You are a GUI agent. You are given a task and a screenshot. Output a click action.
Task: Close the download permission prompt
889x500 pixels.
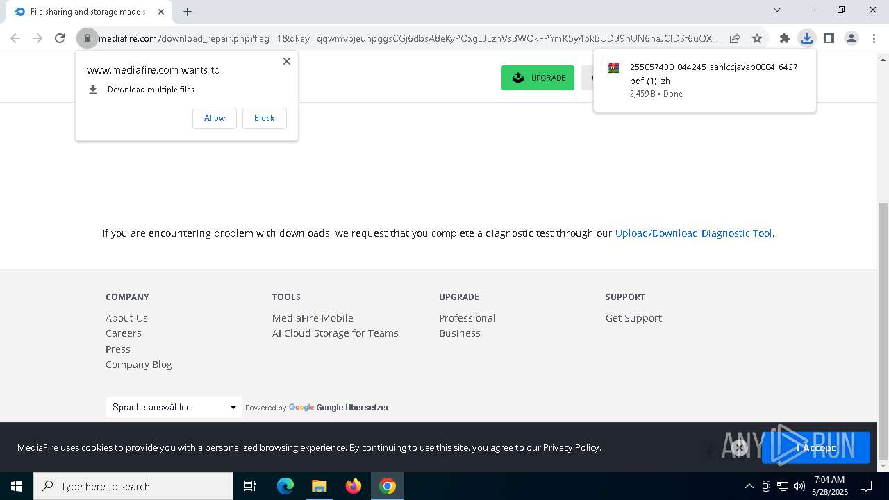point(286,61)
